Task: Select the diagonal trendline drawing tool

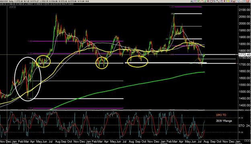Action: (x=218, y=1)
